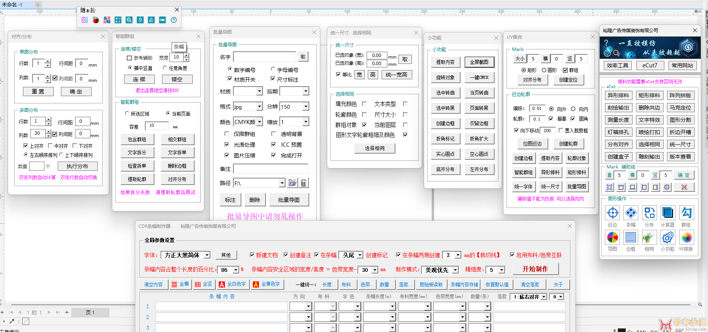The height and width of the screenshot is (332, 708).
Task: Click the ABC text icon in floating toolbar
Action: pyautogui.click(x=151, y=20)
